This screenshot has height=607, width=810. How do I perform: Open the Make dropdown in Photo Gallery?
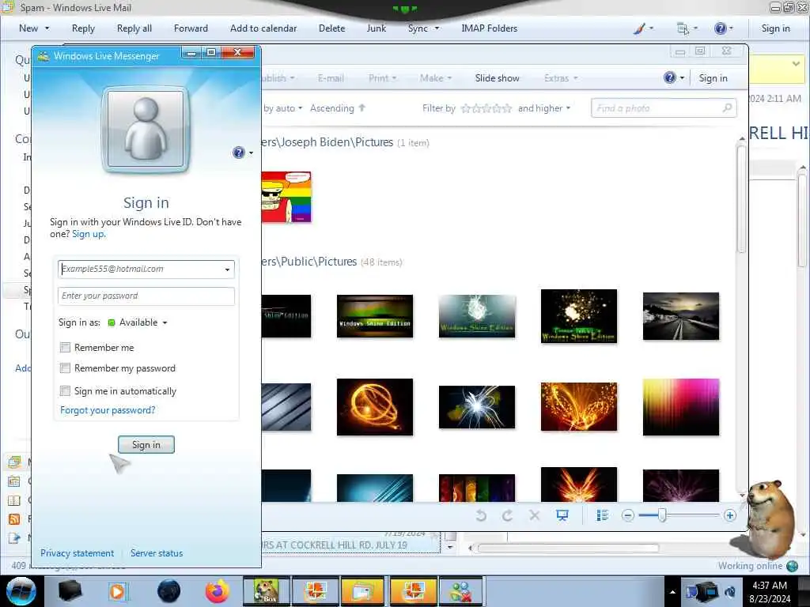point(436,78)
